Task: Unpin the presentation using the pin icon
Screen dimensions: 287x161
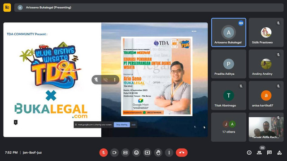Action: tap(96, 80)
